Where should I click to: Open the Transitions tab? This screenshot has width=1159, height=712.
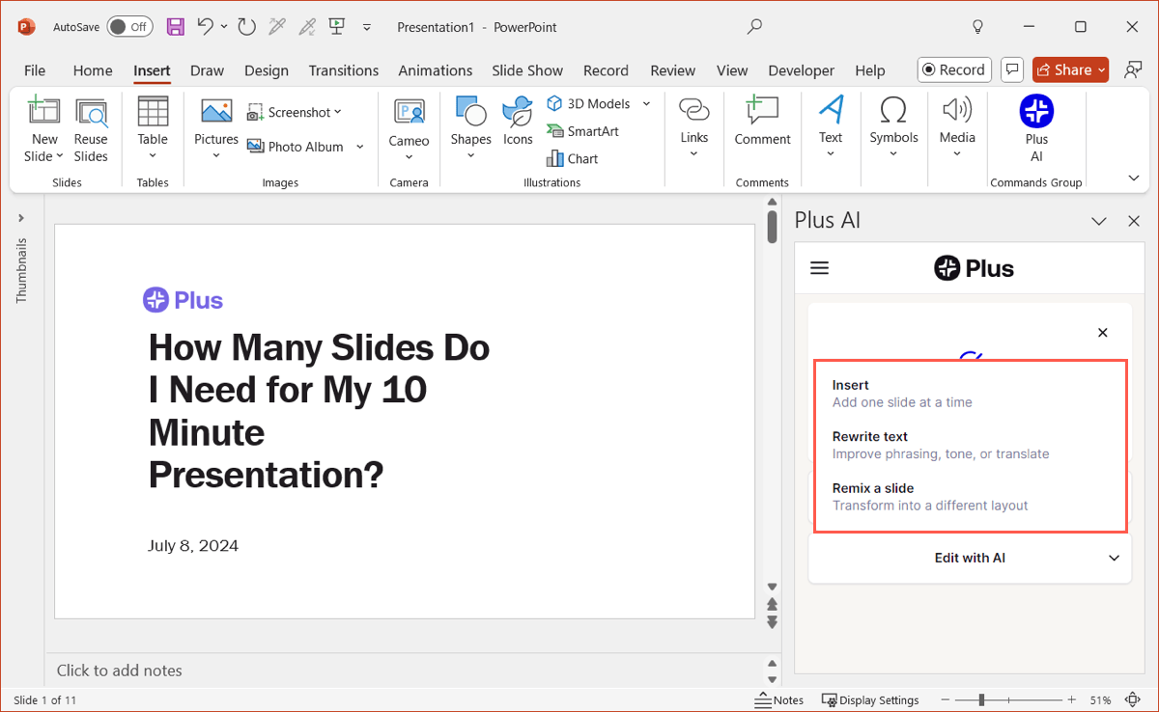(344, 70)
